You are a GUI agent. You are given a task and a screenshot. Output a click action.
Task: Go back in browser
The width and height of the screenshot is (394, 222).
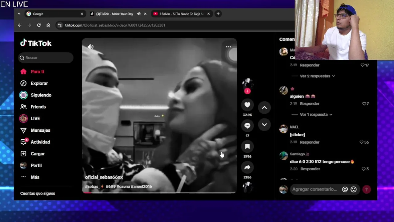click(20, 25)
